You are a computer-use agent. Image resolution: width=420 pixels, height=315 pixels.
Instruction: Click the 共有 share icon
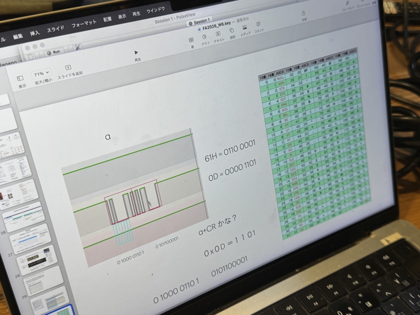(303, 14)
